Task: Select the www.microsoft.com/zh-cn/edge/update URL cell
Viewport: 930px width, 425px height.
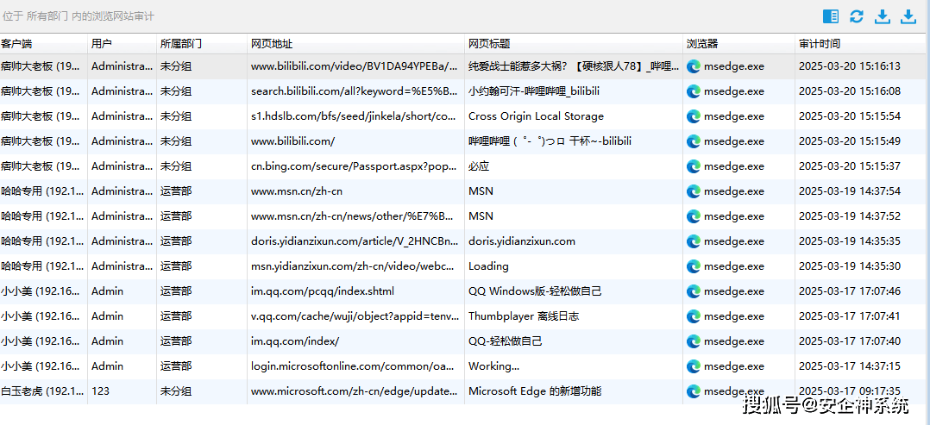Action: (x=355, y=391)
